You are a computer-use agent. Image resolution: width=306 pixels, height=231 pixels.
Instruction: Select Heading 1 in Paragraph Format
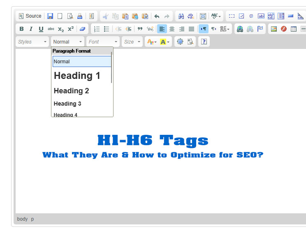coord(82,76)
